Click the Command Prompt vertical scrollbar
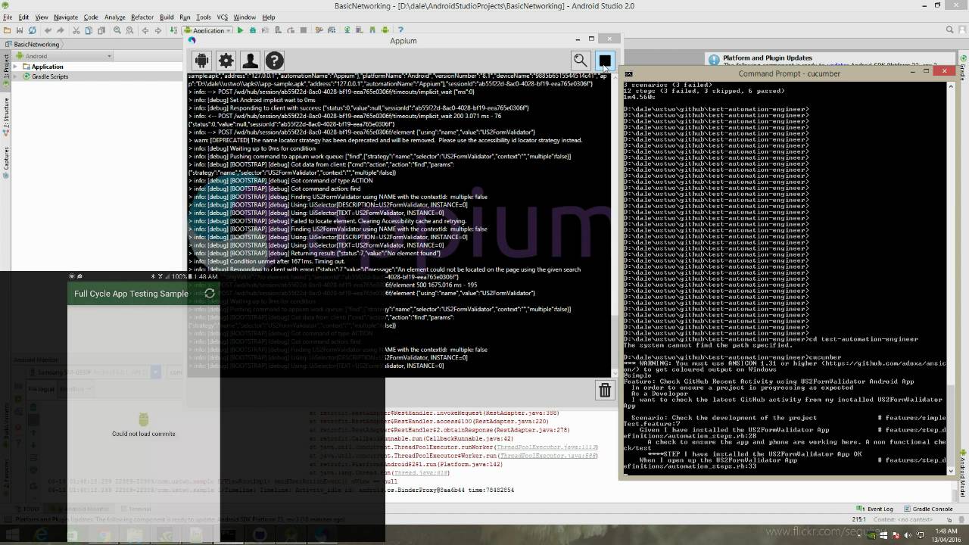This screenshot has width=969, height=545. [951, 277]
